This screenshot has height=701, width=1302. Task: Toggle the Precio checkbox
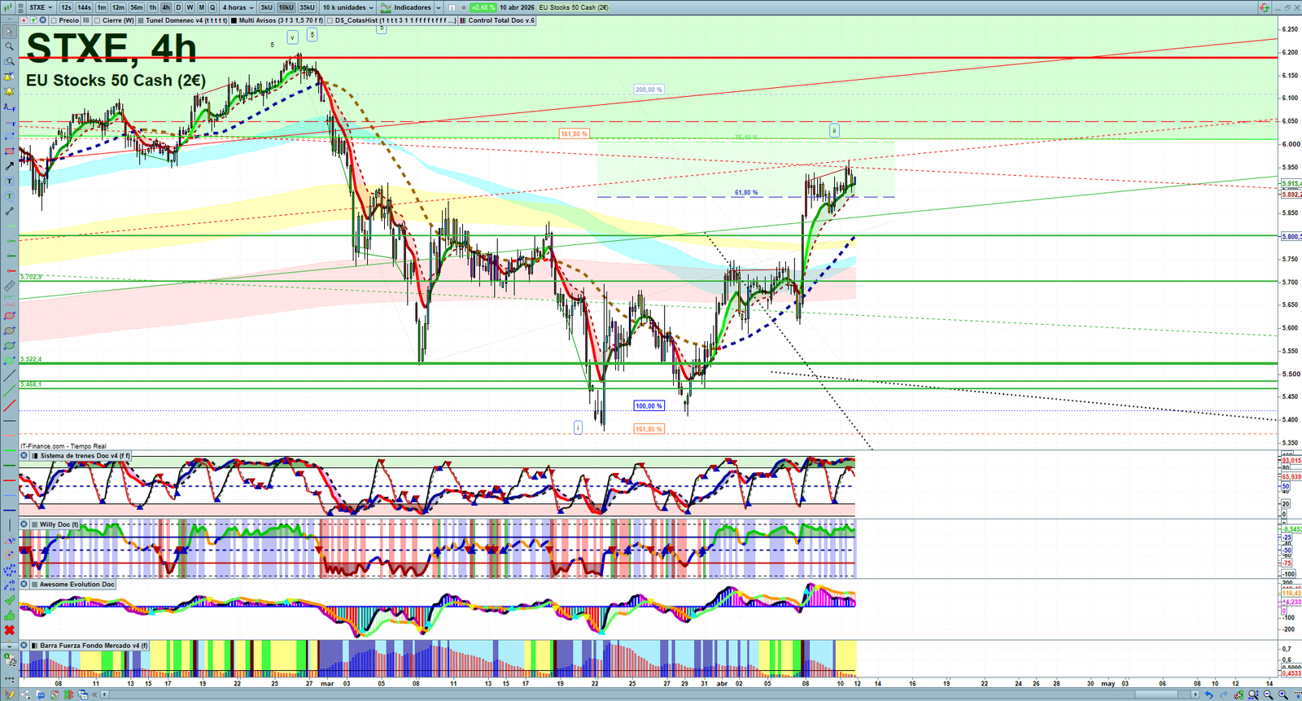click(54, 20)
